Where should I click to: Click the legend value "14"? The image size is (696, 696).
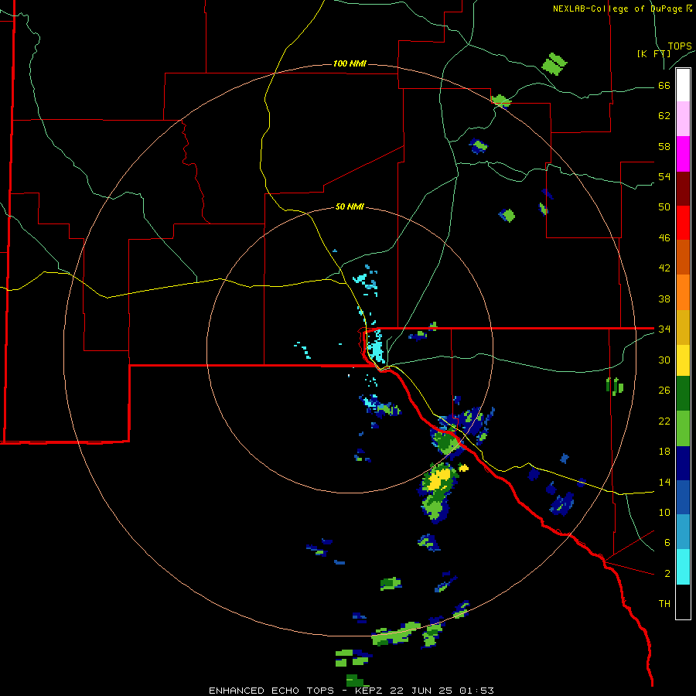click(664, 482)
